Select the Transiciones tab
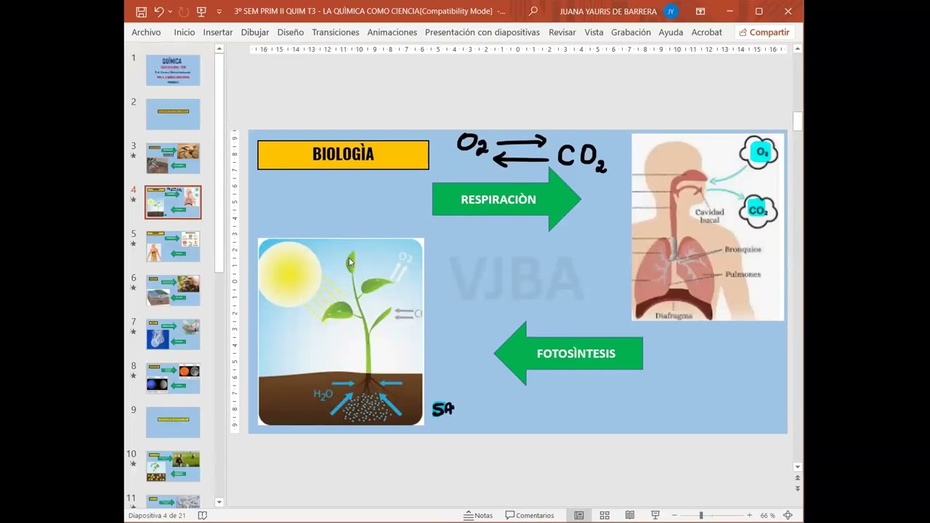 coord(336,33)
